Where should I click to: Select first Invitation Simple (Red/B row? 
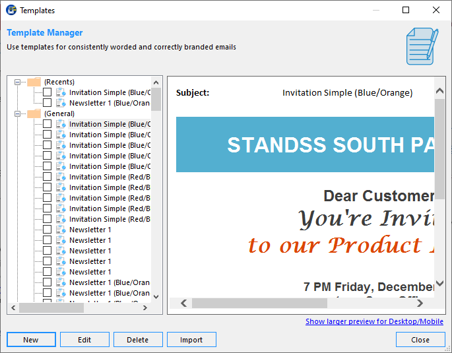[110, 177]
